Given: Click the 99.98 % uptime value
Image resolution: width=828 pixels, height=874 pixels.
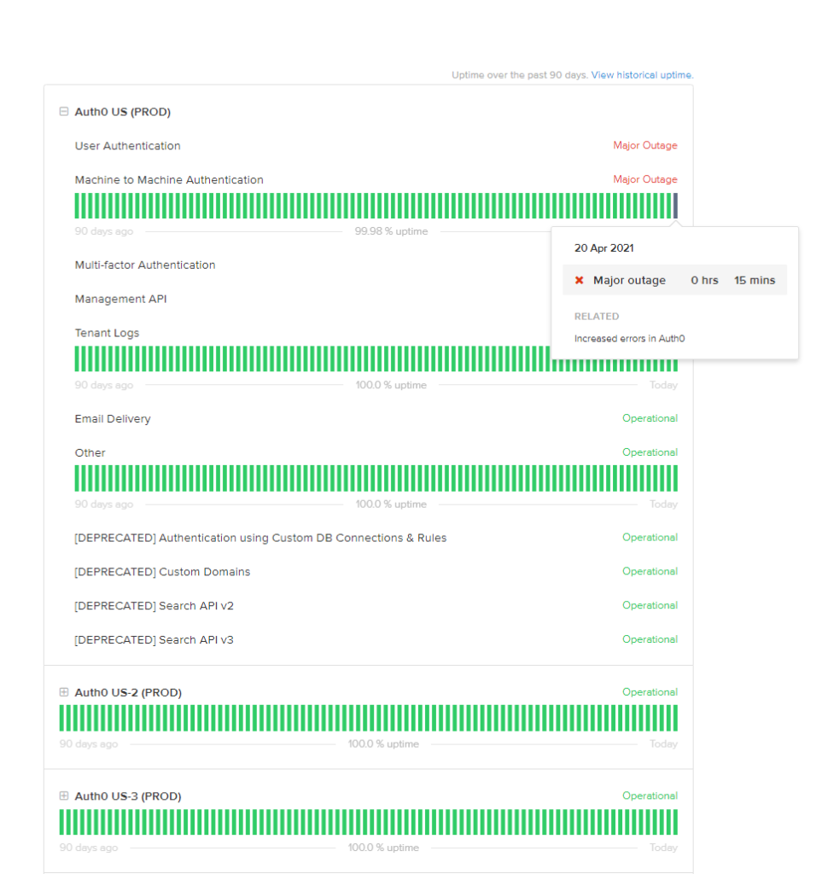Looking at the screenshot, I should (x=392, y=231).
